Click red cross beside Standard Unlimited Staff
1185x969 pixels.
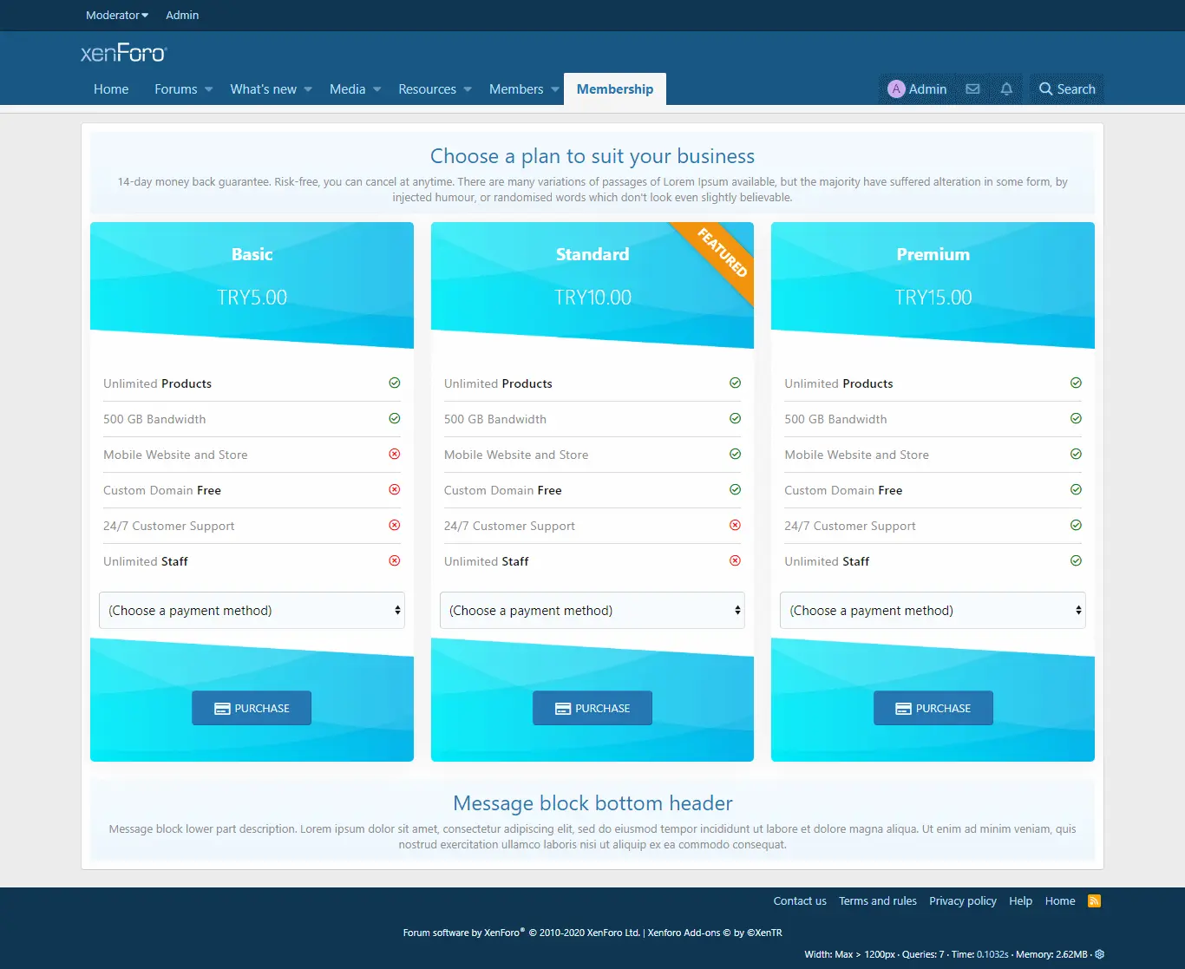pos(735,561)
